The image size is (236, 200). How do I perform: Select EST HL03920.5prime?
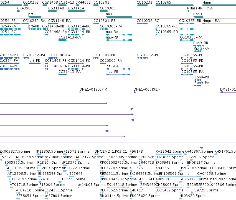181,199
